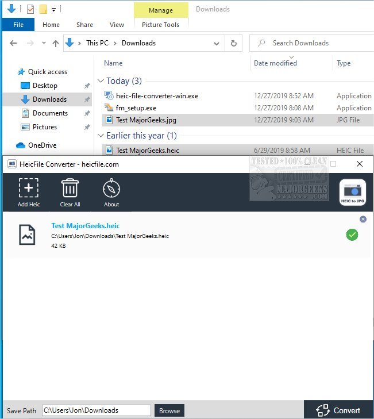The width and height of the screenshot is (374, 419).
Task: Select OneDrive in the navigation pane
Action: tap(42, 145)
